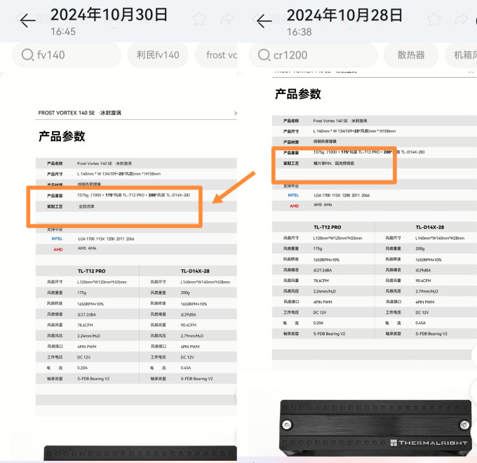Click the LGA 1700 115X socket text in left screenshot
The width and height of the screenshot is (477, 463).
click(x=106, y=239)
